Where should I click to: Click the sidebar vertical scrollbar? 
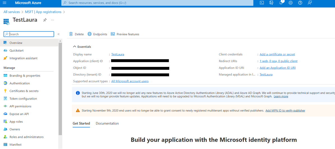click(60, 89)
